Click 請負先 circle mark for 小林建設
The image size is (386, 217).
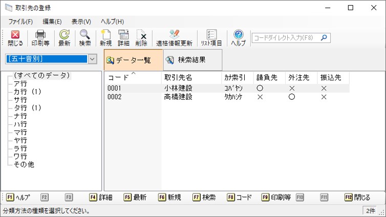(x=260, y=88)
